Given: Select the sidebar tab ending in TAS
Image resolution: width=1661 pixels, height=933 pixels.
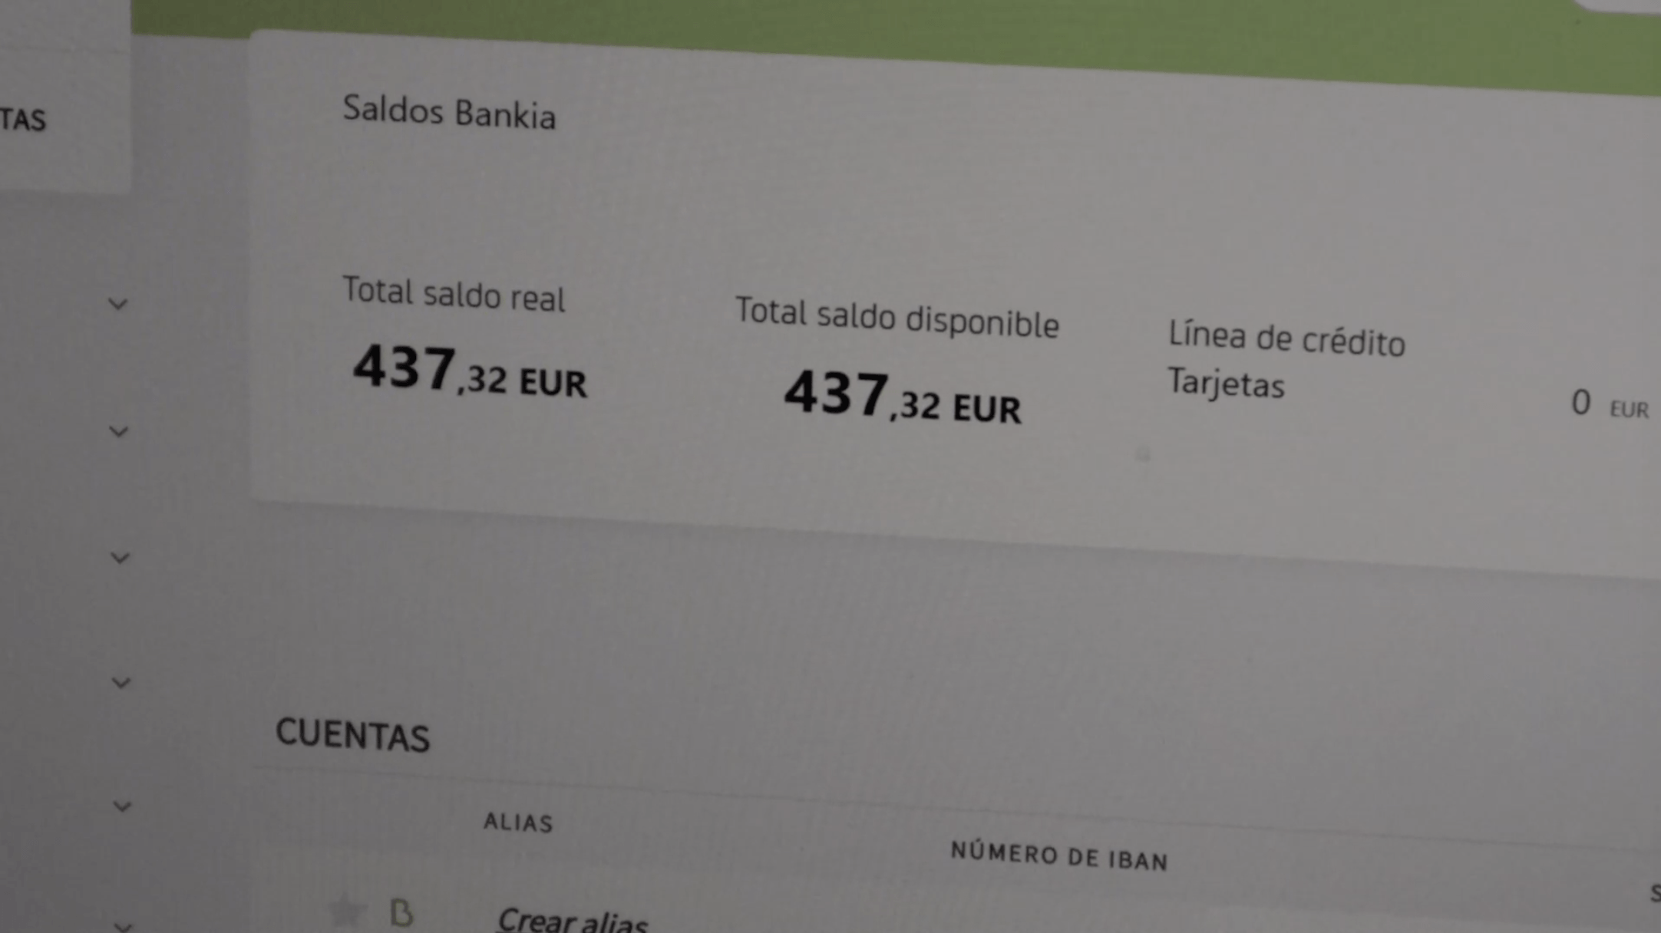Looking at the screenshot, I should click(x=23, y=120).
